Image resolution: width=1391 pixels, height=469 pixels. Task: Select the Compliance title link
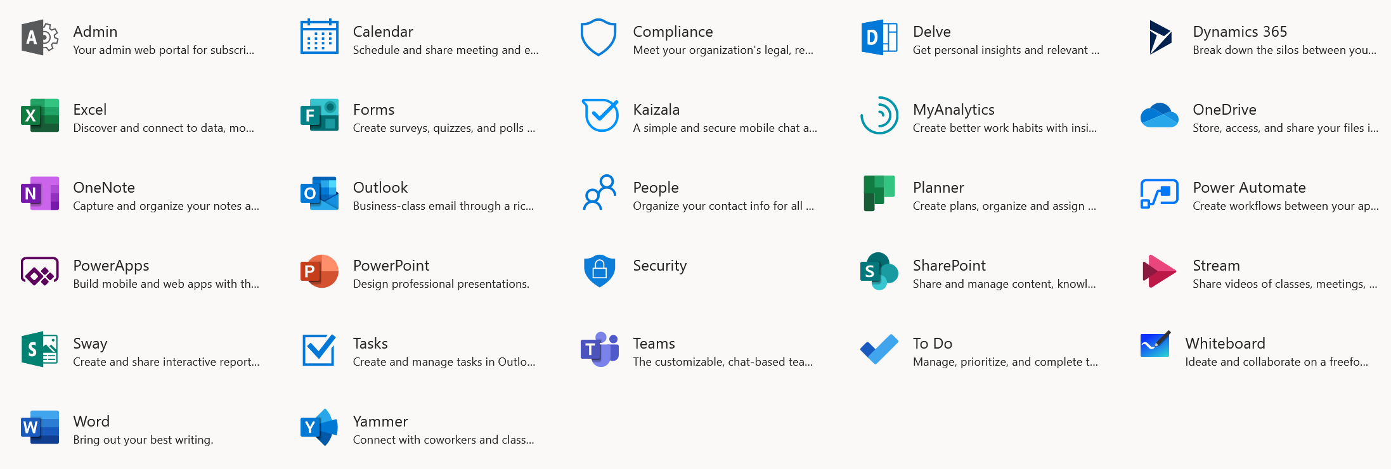pos(673,32)
